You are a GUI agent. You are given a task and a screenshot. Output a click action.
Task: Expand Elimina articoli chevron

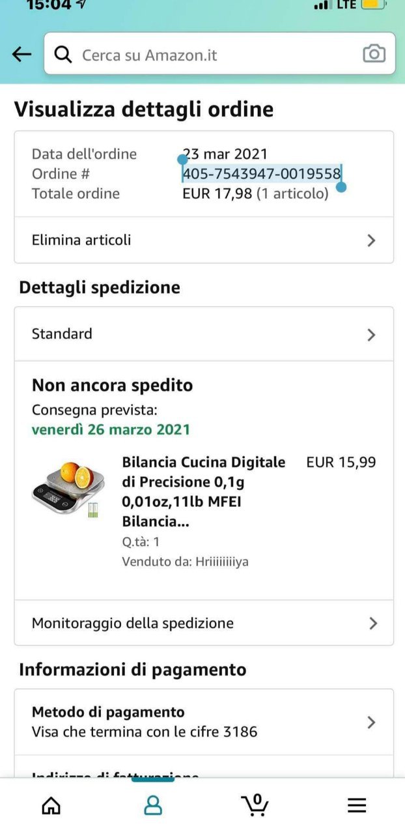pos(371,240)
